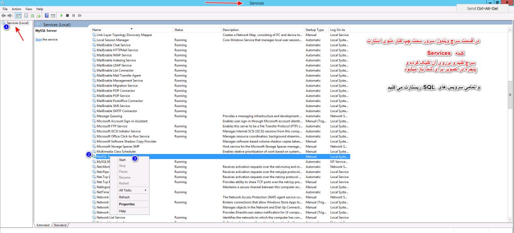Click the Export List toolbar icon
The height and width of the screenshot is (233, 514).
click(38, 15)
